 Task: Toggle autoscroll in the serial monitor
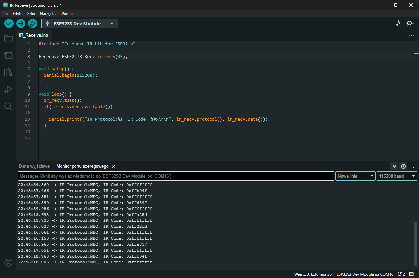pos(394,166)
